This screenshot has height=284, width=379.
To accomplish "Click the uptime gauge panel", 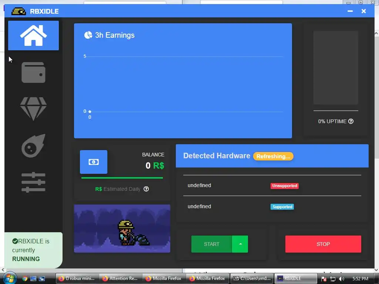I will click(x=336, y=68).
